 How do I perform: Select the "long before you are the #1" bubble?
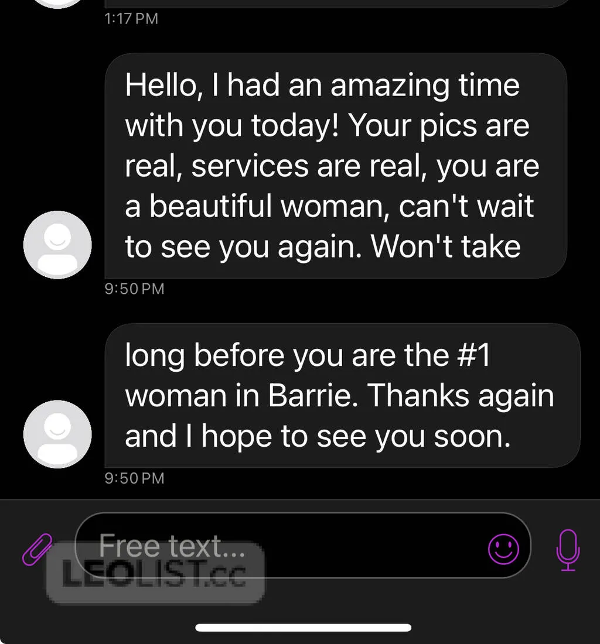pyautogui.click(x=342, y=396)
